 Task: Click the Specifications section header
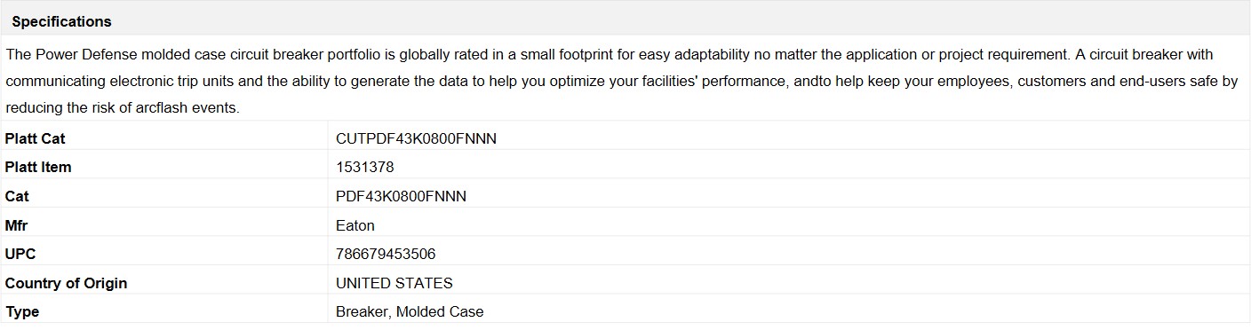61,21
